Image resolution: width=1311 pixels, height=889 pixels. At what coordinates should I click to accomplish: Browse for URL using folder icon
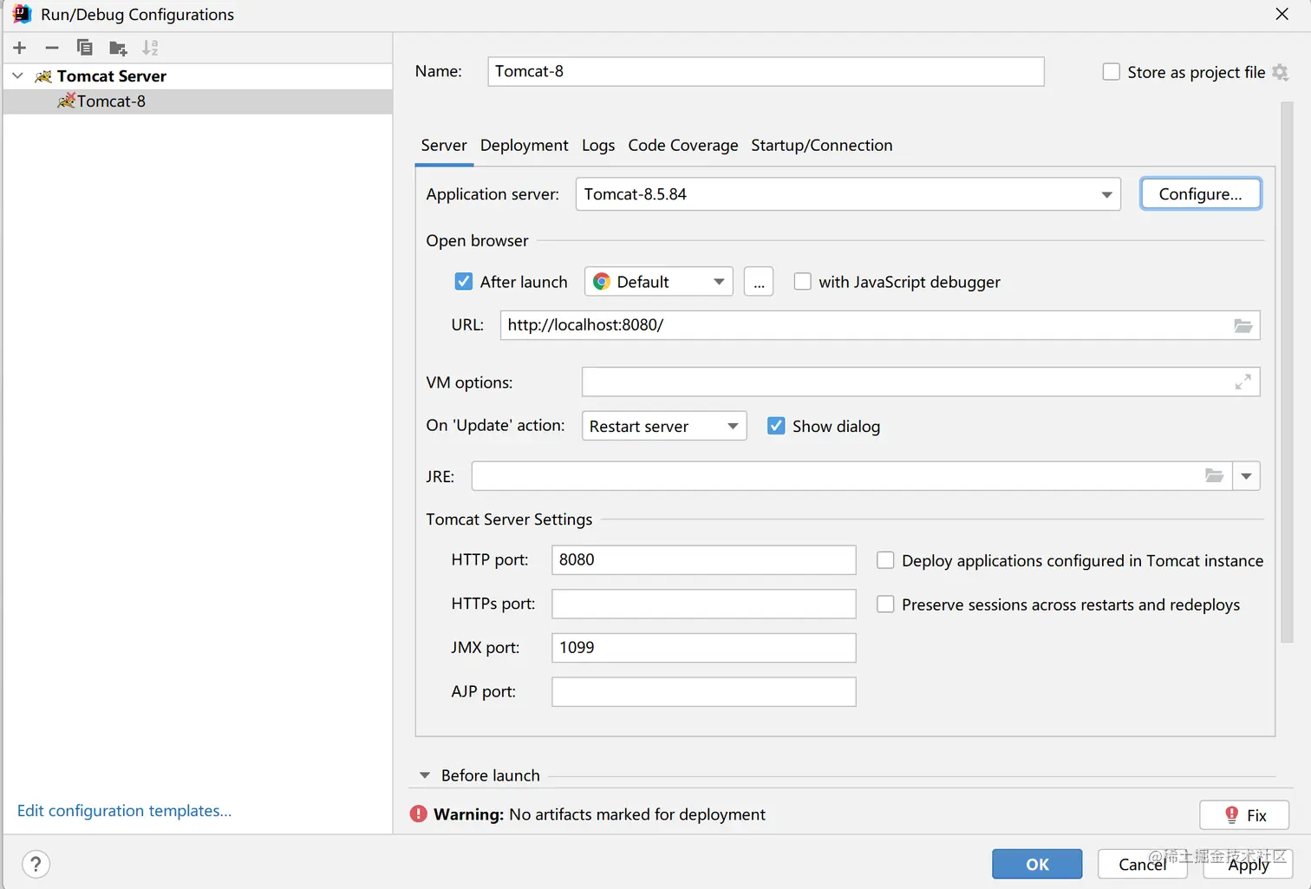pos(1243,325)
